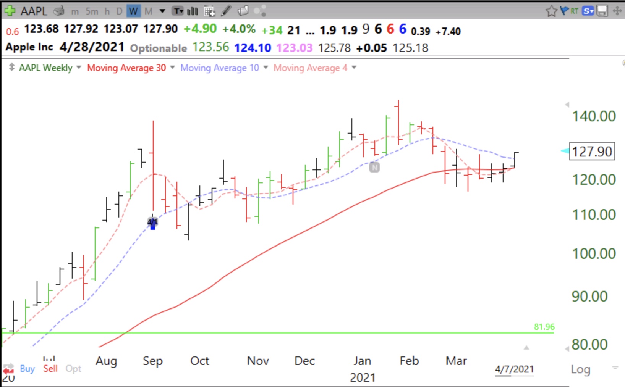Click the bar chart indicators icon
The width and height of the screenshot is (625, 387).
point(193,11)
